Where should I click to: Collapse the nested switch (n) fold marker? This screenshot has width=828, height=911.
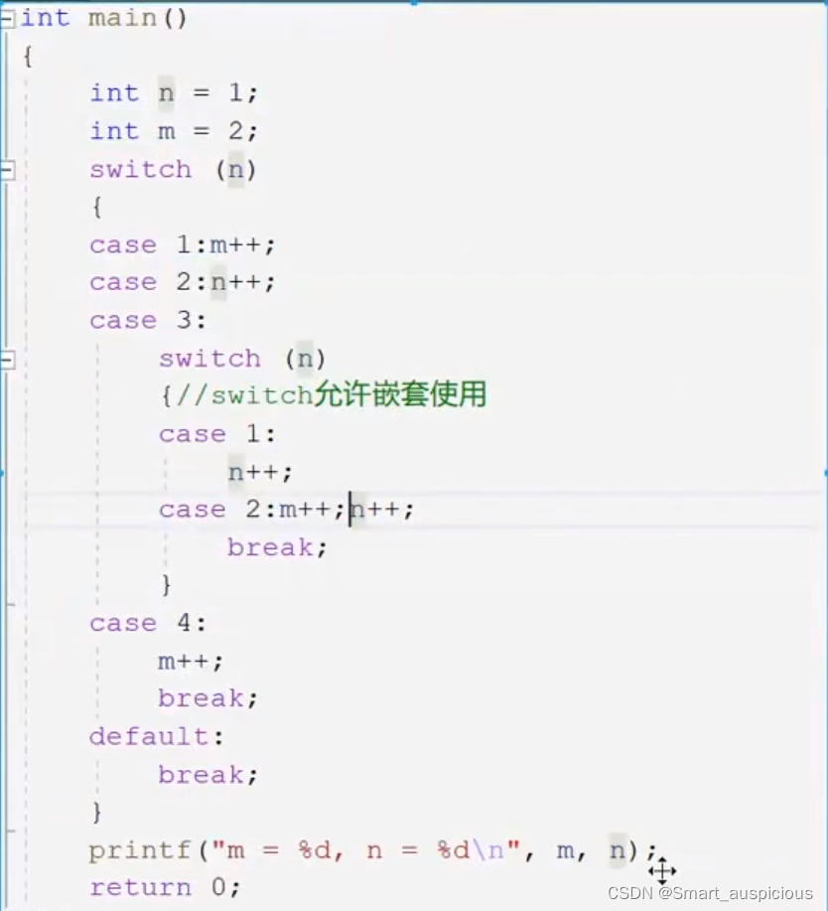pyautogui.click(x=7, y=361)
